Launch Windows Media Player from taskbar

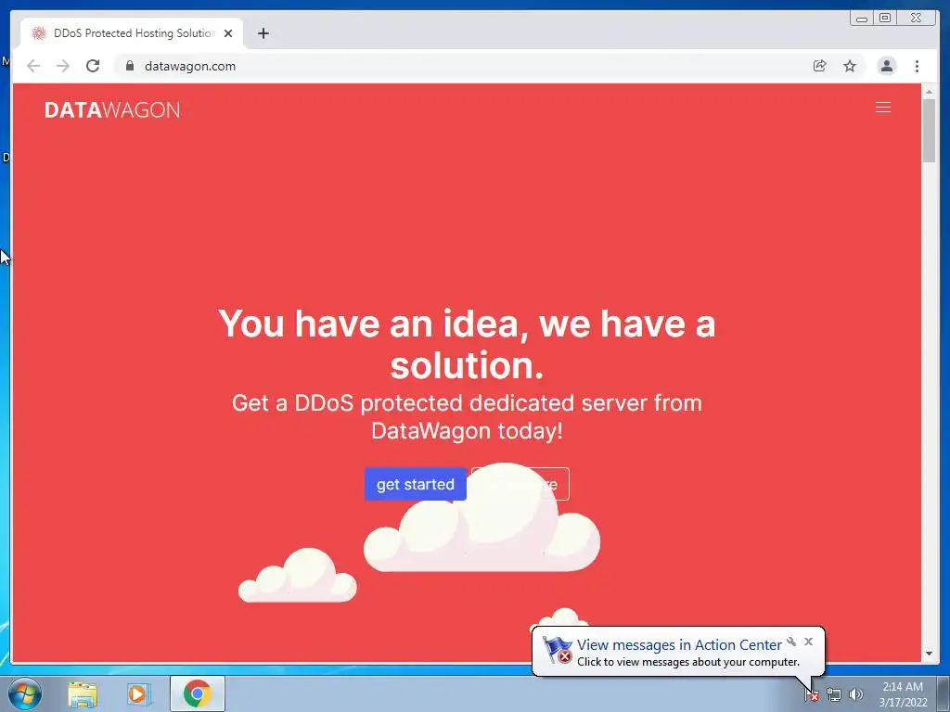139,693
